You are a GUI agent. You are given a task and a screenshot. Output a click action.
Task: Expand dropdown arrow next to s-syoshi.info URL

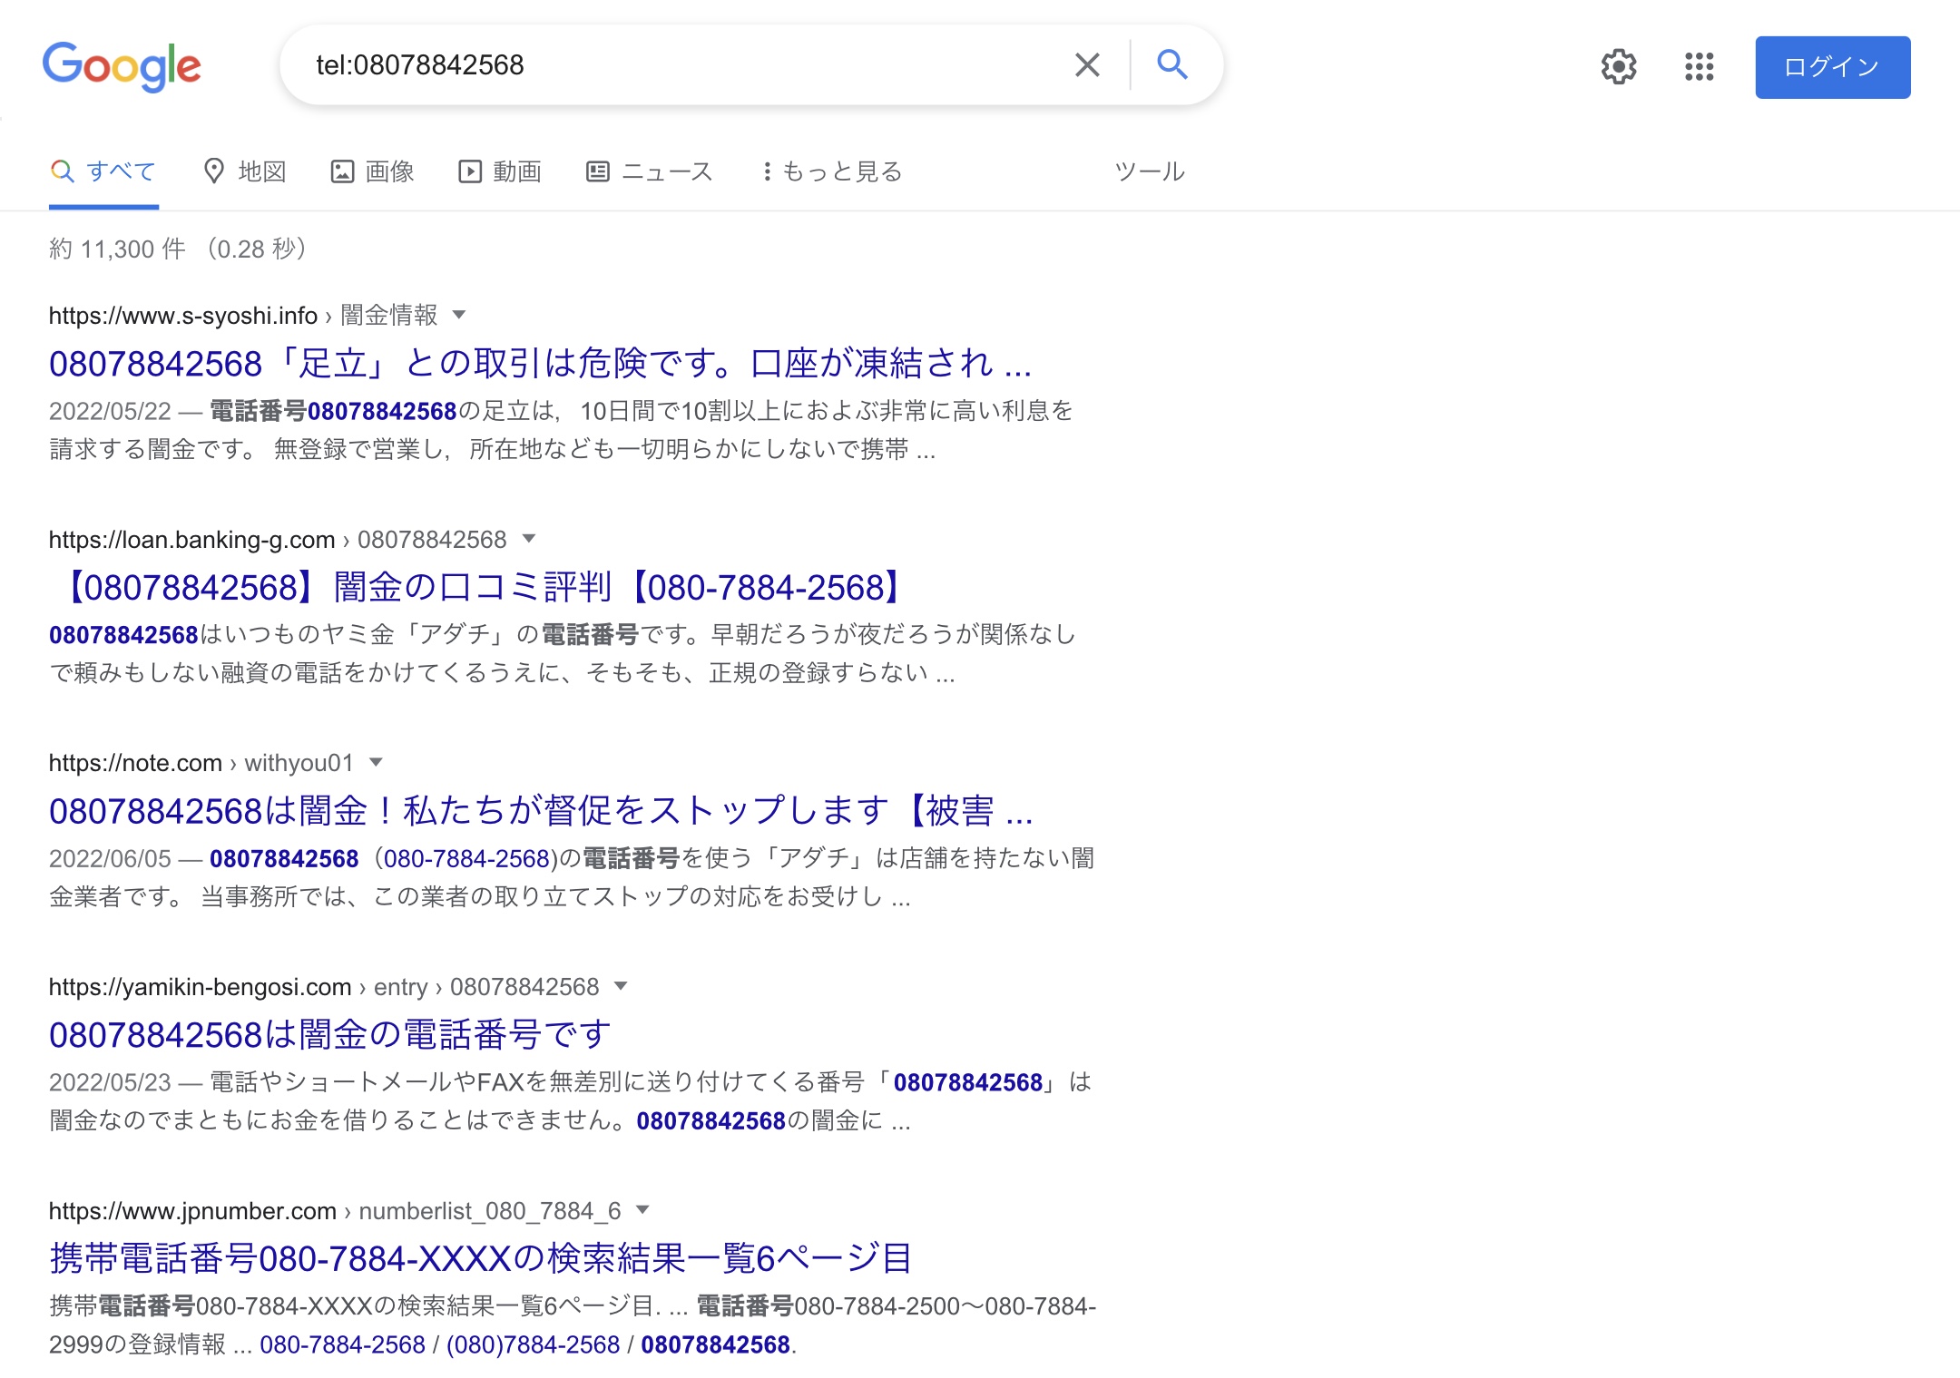(x=459, y=315)
